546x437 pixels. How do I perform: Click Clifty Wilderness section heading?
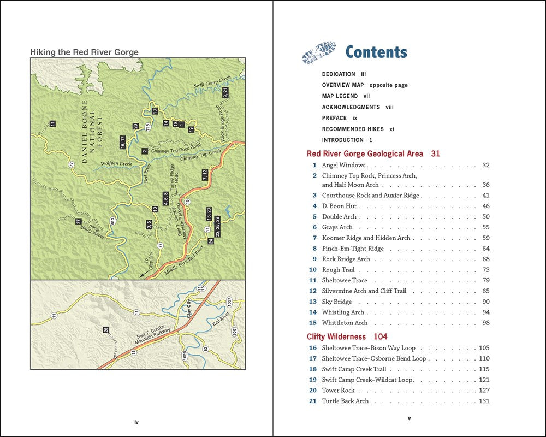click(347, 336)
